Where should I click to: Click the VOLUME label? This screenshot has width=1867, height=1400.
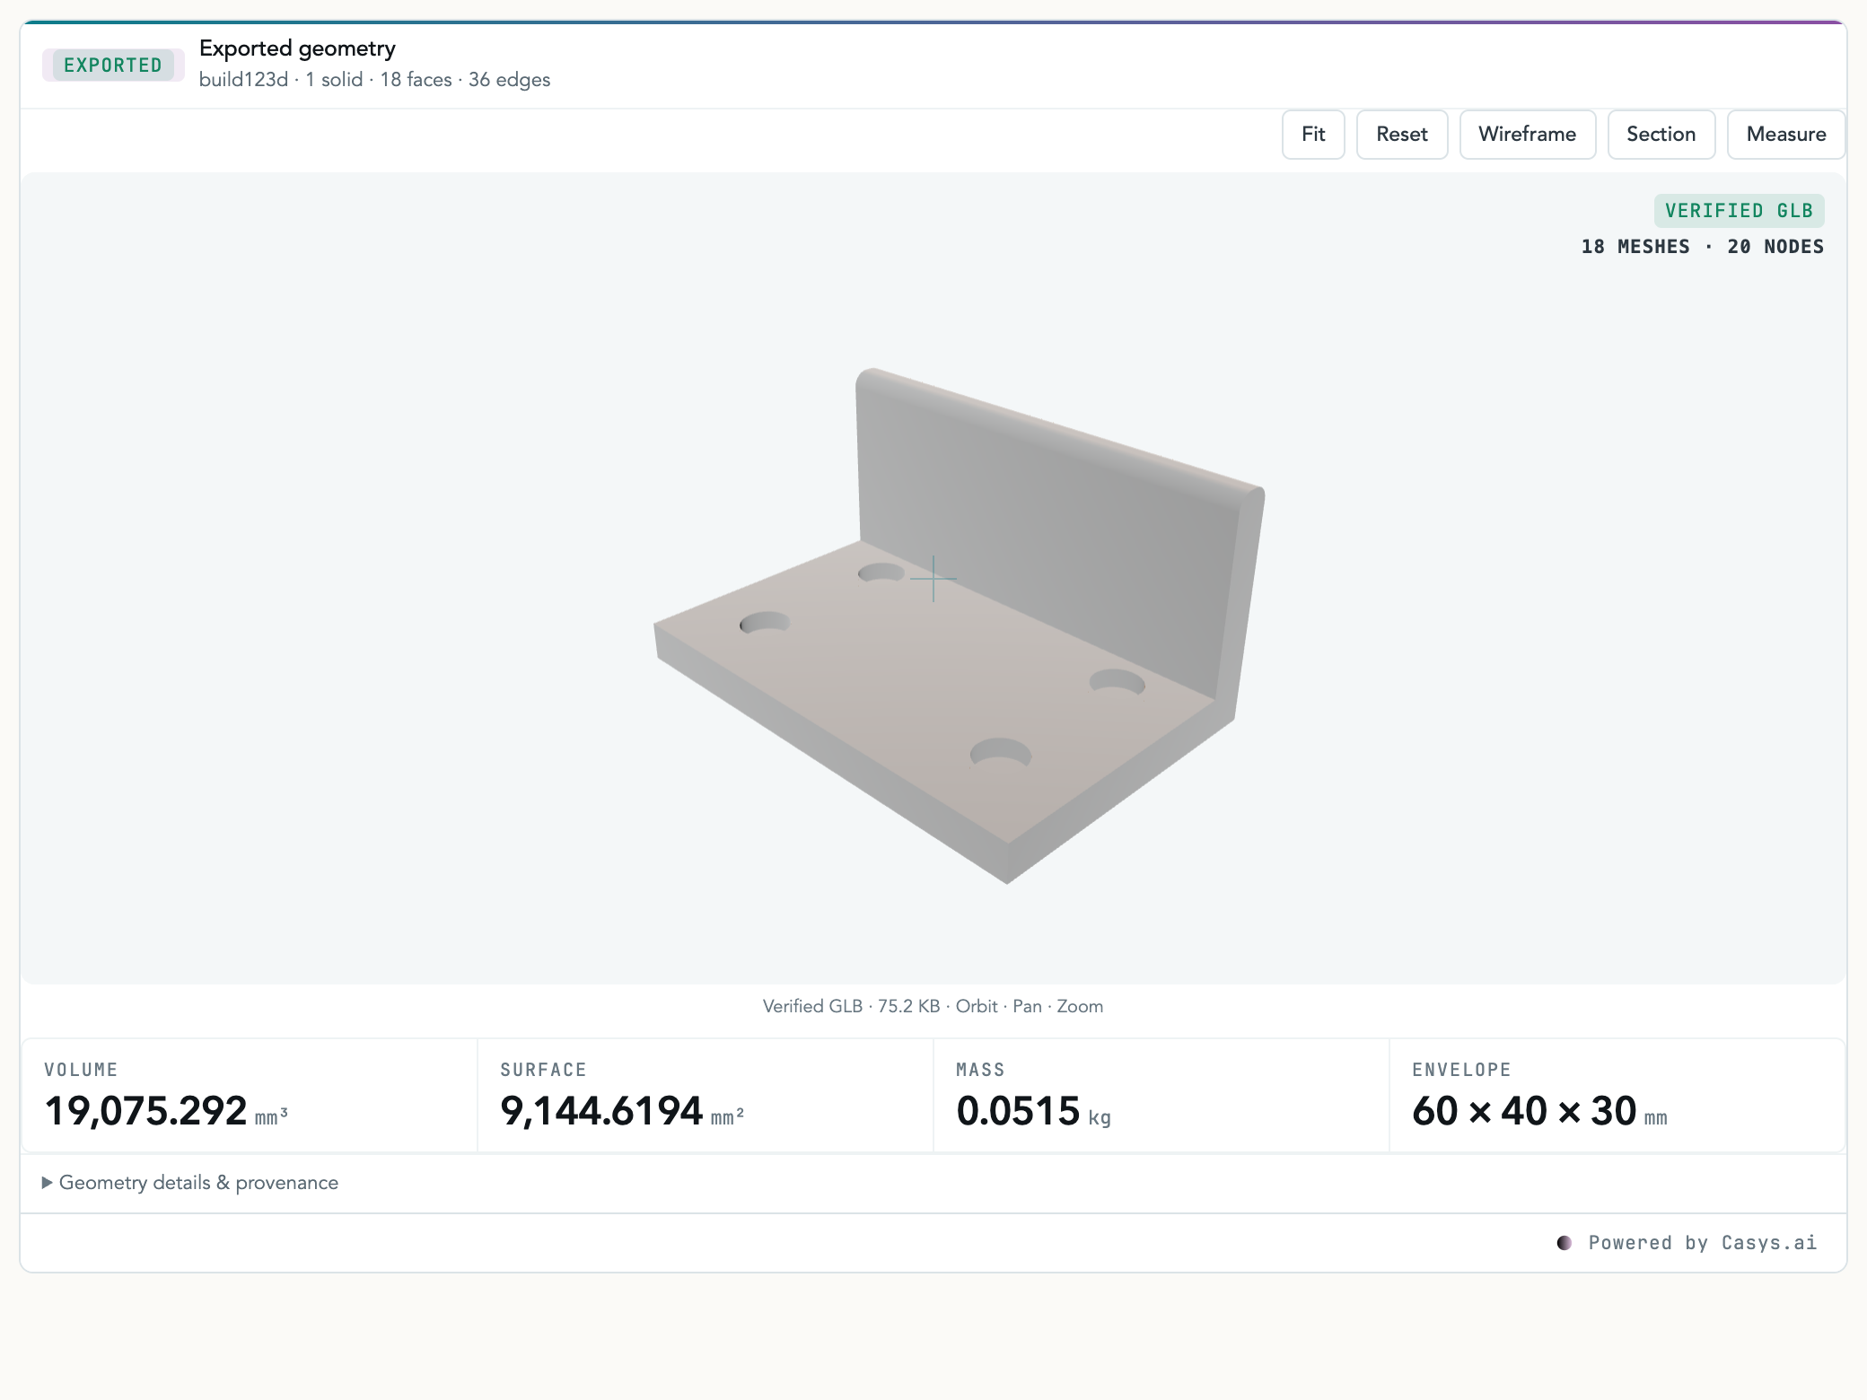[81, 1070]
